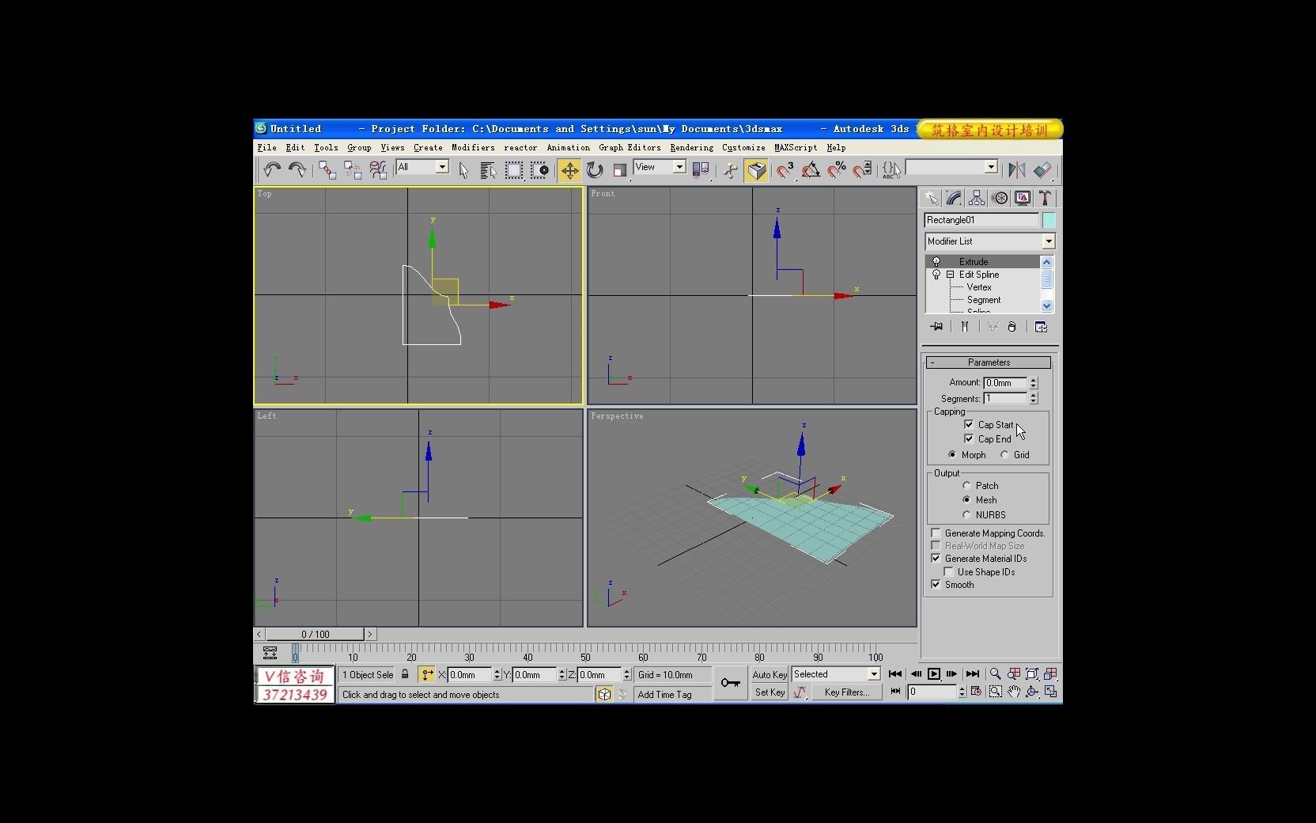Viewport: 1316px width, 823px height.
Task: Click the Rectangle01 object color swatch
Action: point(1047,220)
